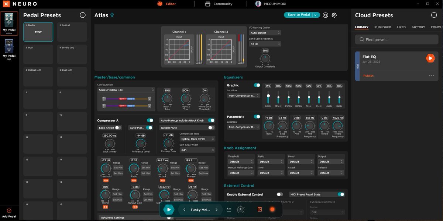Switch to the Editor tab
Image resolution: width=443 pixels, height=221 pixels.
click(x=166, y=4)
